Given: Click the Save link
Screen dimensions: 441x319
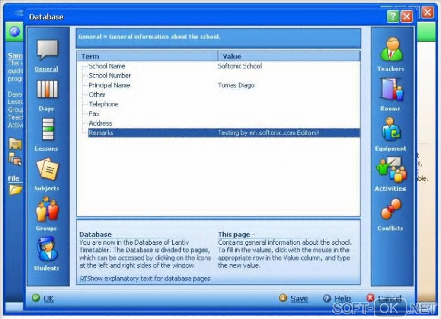Looking at the screenshot, I should (x=299, y=299).
